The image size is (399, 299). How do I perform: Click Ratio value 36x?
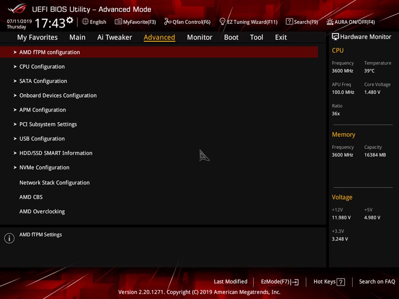tap(336, 114)
